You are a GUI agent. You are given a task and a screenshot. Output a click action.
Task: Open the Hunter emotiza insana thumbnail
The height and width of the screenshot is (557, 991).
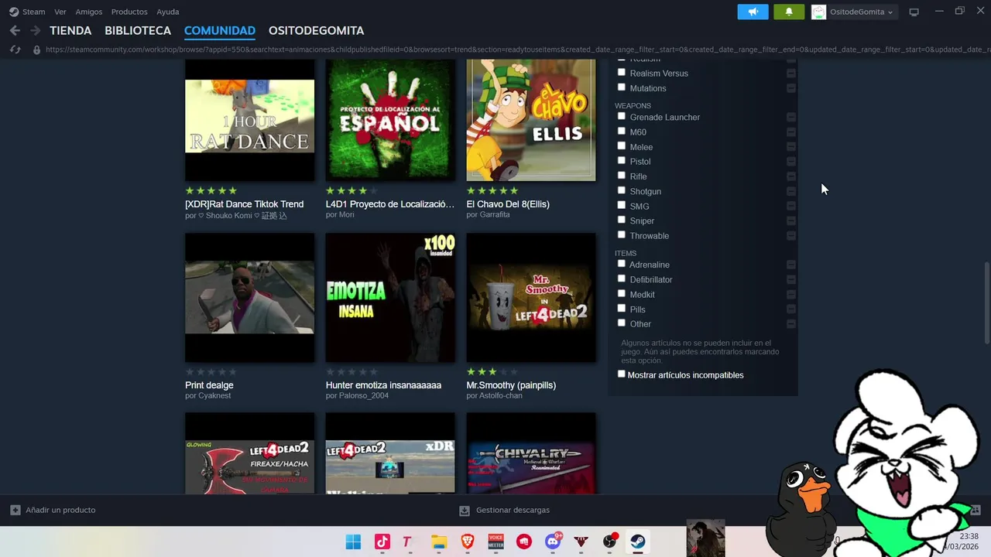(x=390, y=298)
